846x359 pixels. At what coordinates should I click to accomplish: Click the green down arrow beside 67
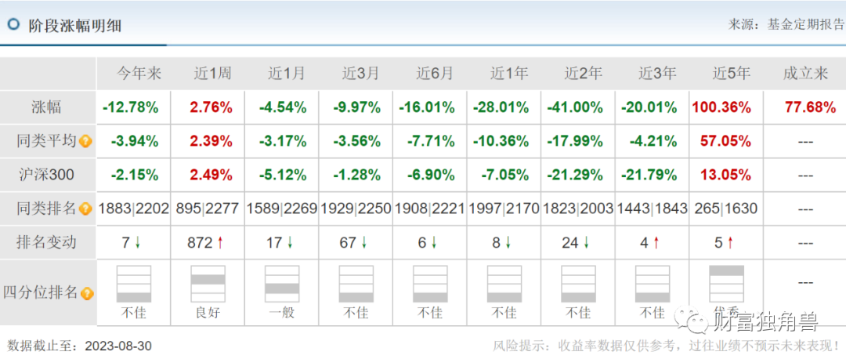pyautogui.click(x=364, y=244)
